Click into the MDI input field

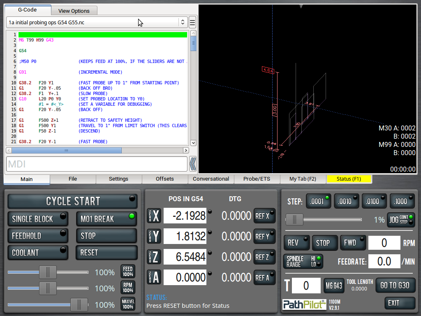tap(97, 164)
